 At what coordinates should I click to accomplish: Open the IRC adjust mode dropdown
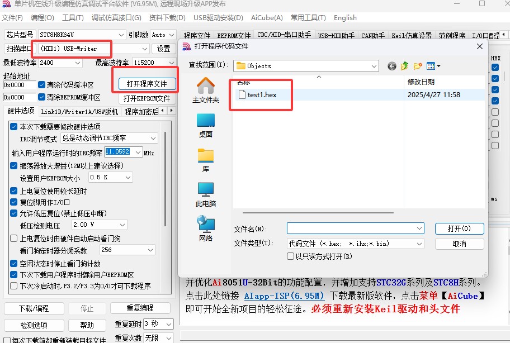[109, 138]
